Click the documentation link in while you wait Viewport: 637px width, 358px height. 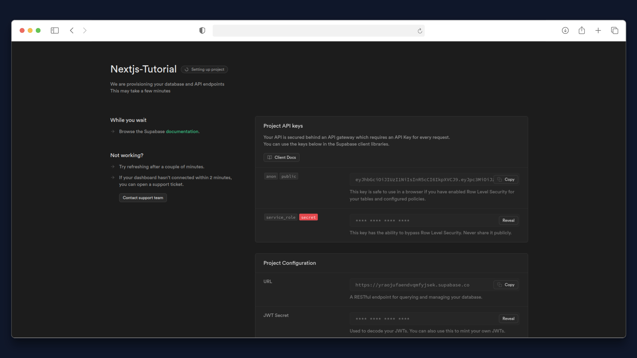point(182,131)
